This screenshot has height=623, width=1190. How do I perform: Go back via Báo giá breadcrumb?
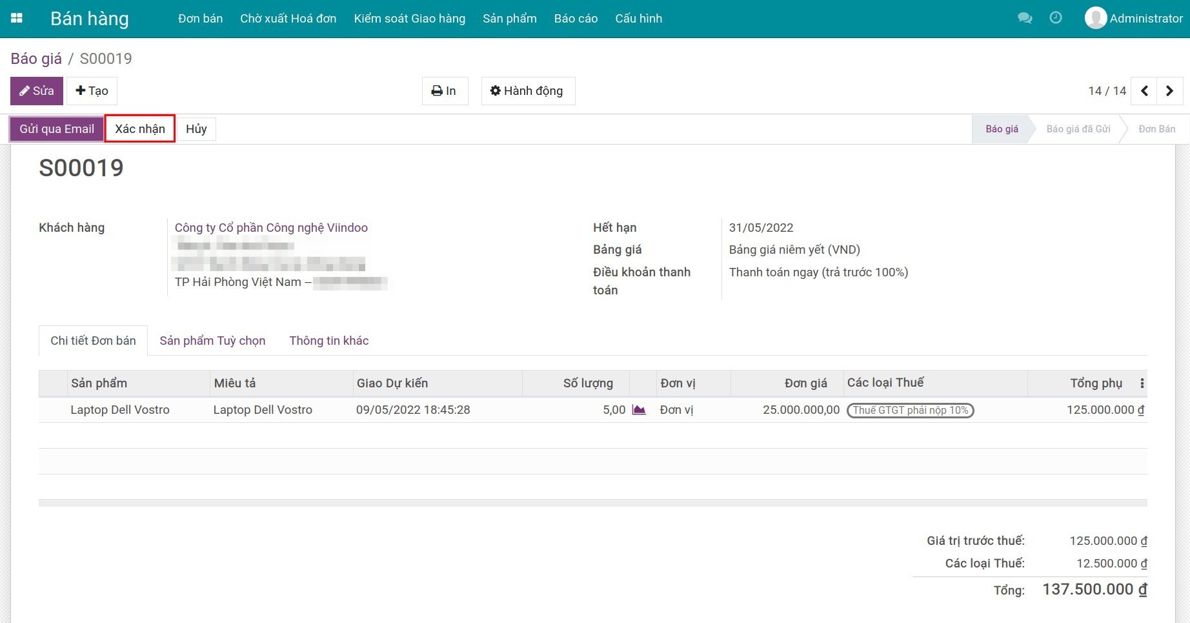(36, 59)
